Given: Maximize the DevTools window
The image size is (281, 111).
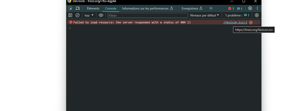Looking at the screenshot, I should coord(244,1).
